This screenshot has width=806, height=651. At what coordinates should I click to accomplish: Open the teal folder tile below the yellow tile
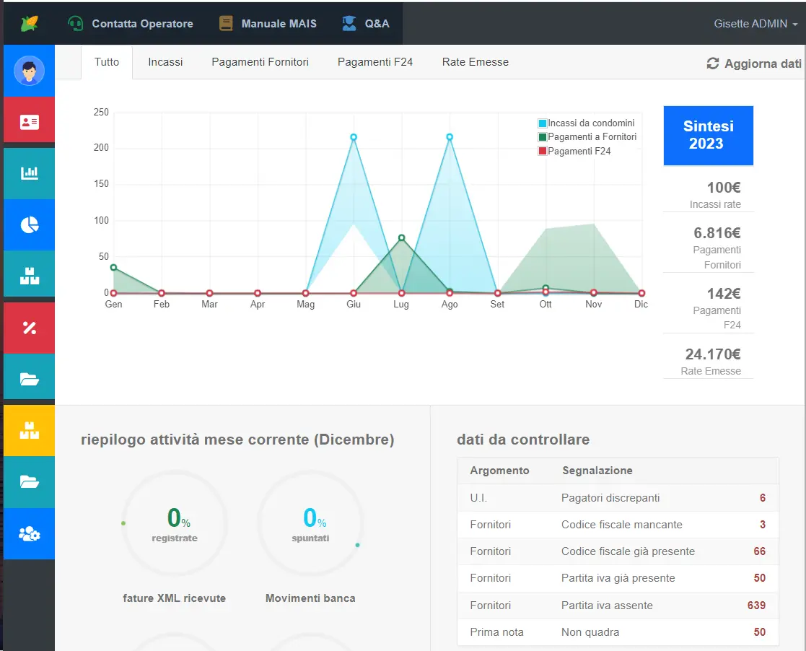tap(30, 482)
